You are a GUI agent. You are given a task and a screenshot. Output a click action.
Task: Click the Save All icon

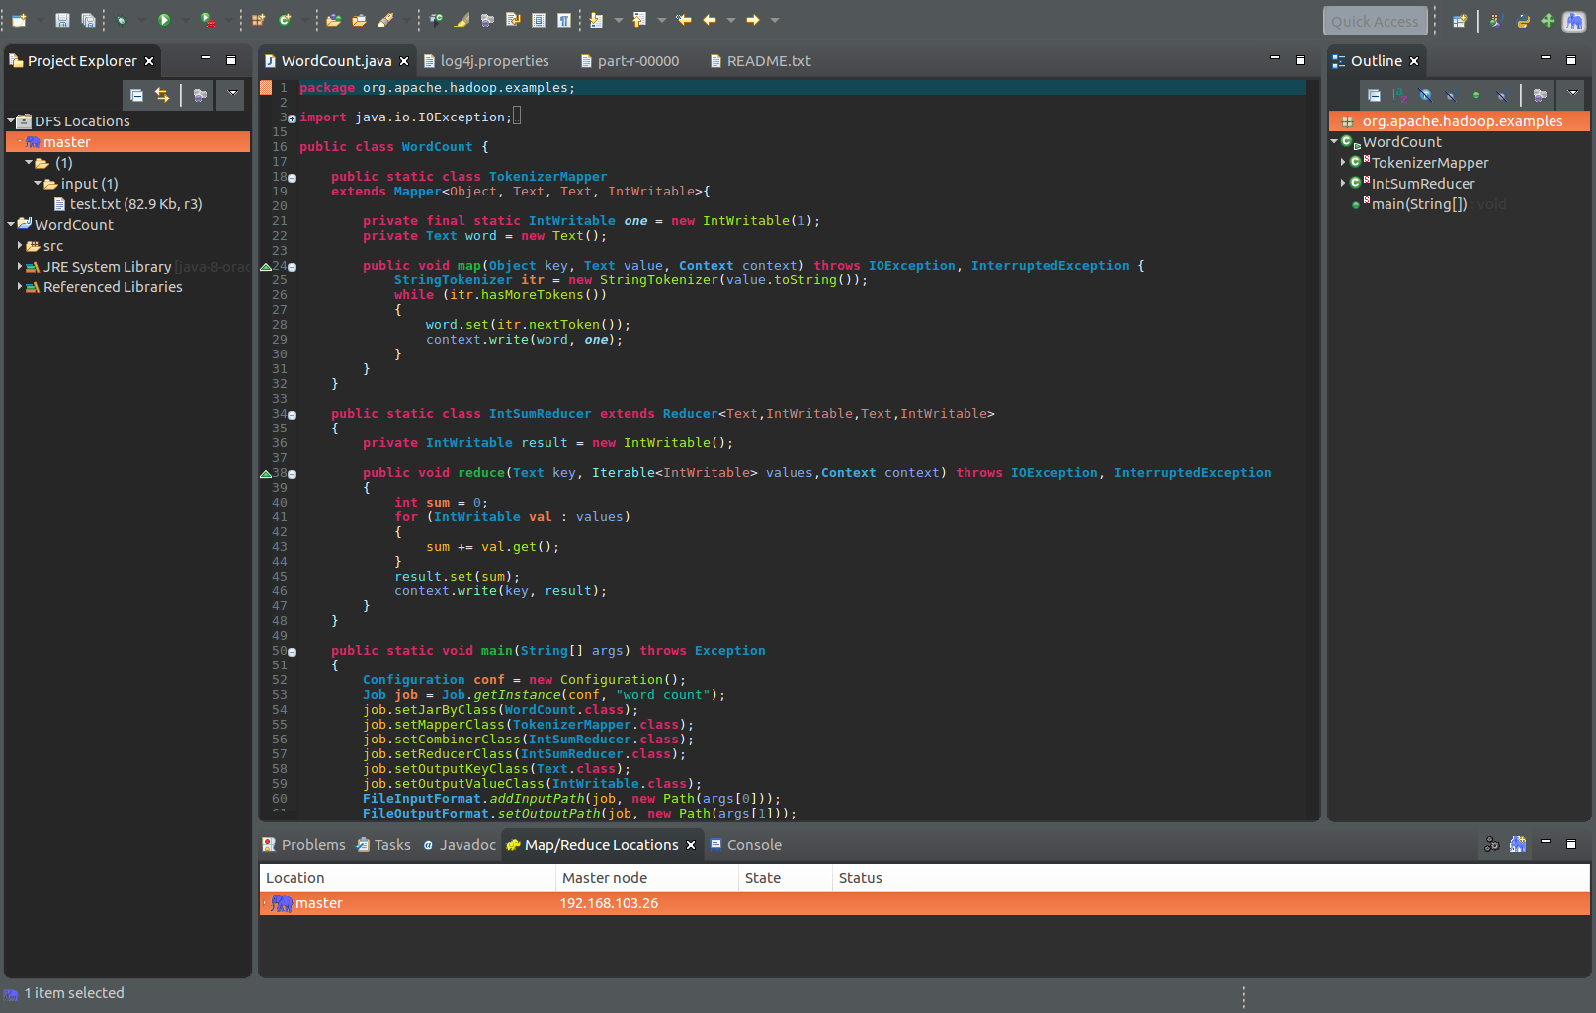88,20
